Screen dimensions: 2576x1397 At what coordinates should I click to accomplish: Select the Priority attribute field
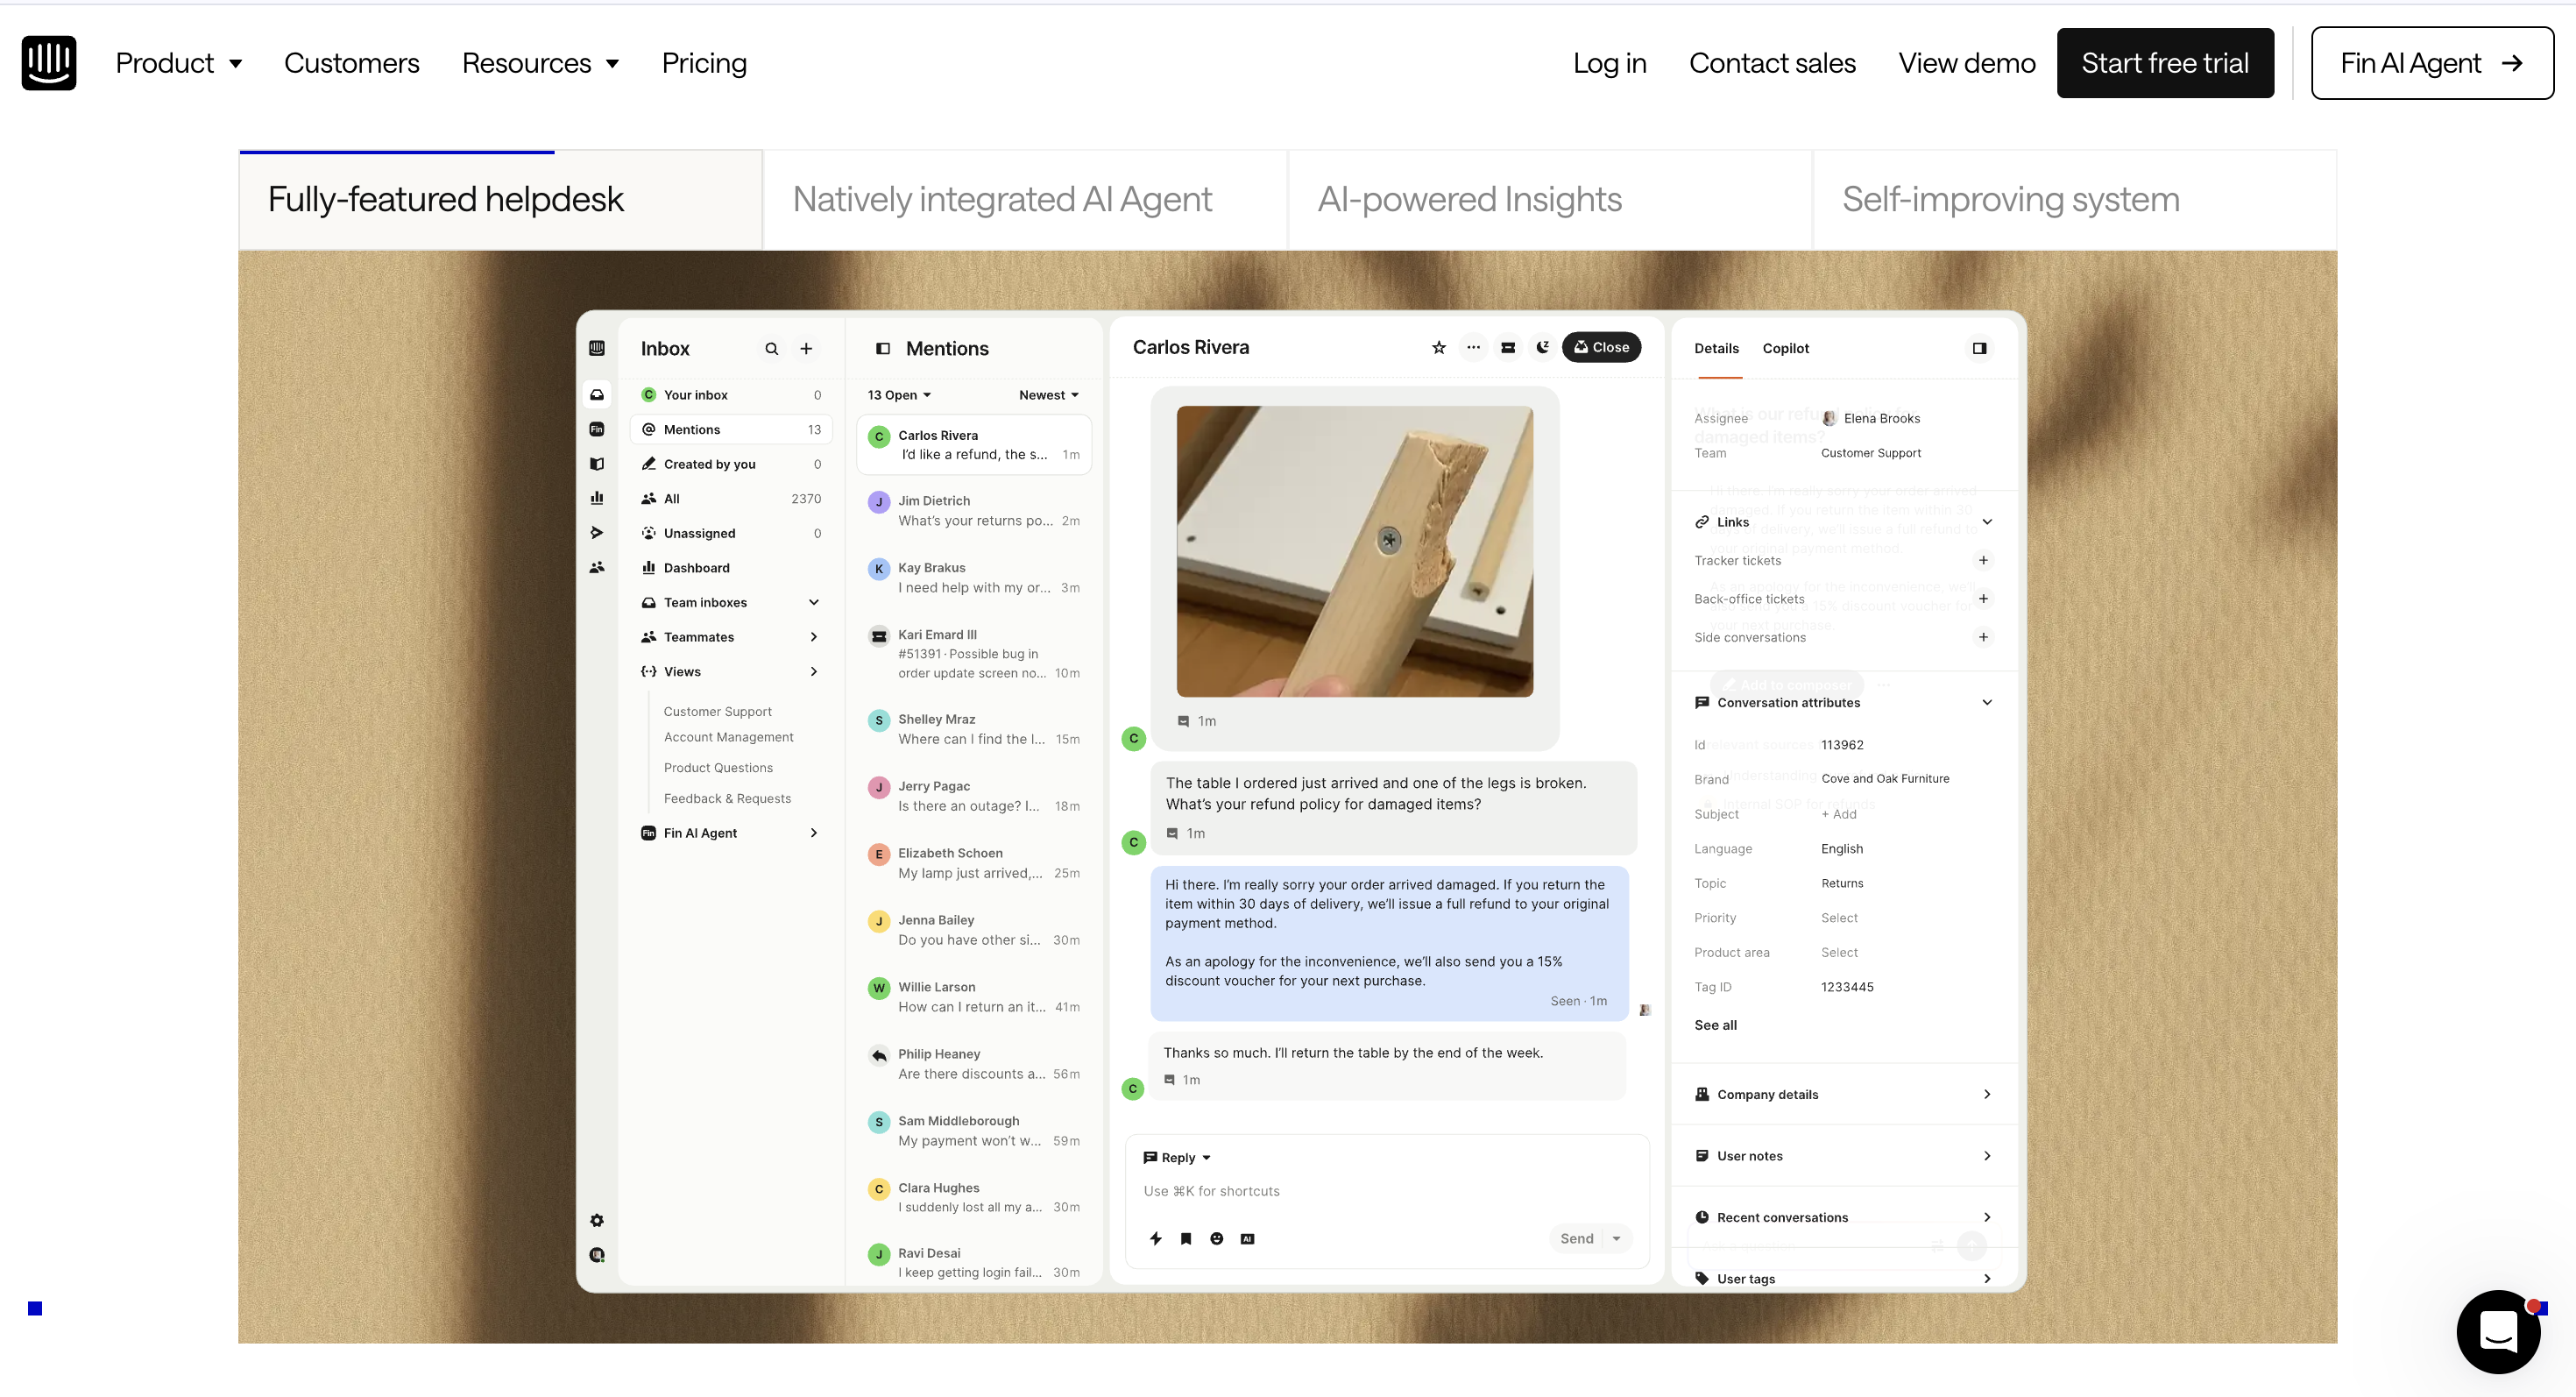pos(1839,918)
